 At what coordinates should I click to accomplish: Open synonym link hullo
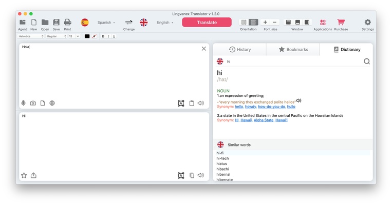(291, 107)
